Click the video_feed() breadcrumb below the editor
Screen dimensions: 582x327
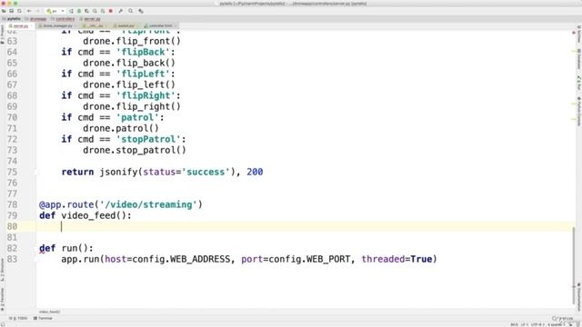point(49,312)
